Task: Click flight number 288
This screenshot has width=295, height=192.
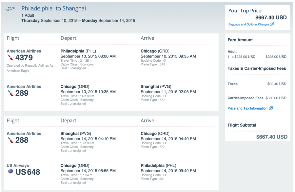Action: 22,140
